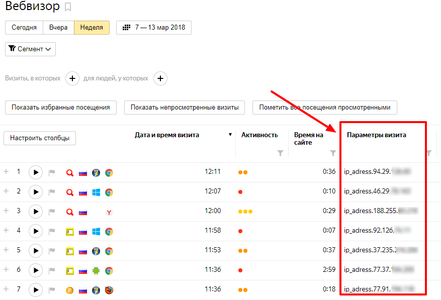Click the Yandex Browser icon in row 3
The image size is (441, 300).
(x=109, y=211)
